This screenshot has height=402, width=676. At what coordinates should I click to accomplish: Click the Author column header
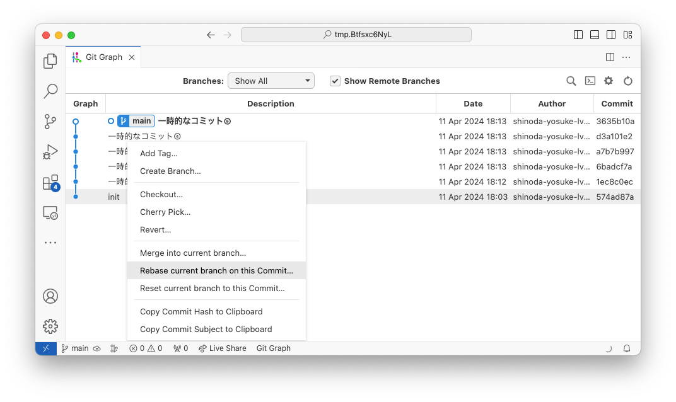552,104
